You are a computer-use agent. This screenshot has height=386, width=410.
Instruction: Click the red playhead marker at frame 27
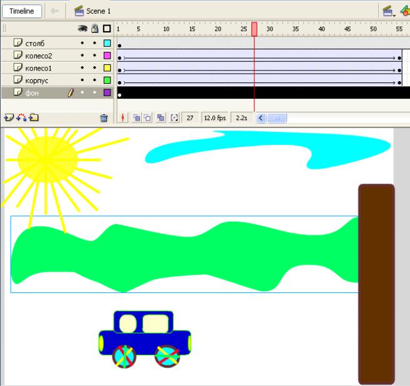pos(254,29)
